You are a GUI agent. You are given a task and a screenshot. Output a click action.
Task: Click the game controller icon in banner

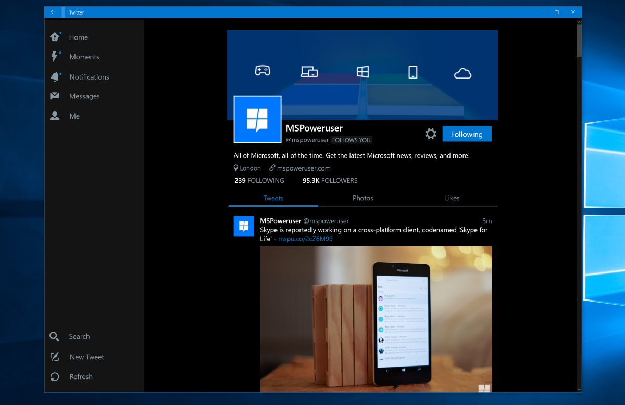coord(262,71)
